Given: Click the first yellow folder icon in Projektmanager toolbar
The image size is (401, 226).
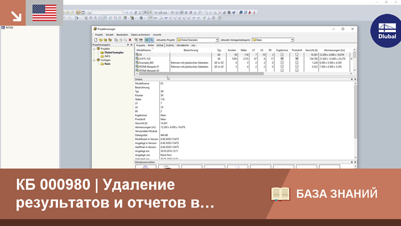Looking at the screenshot, I should (101, 40).
